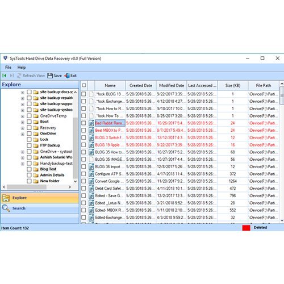Click the Search magnifier icon
Viewport: 284px width, 284px height.
pos(6,208)
